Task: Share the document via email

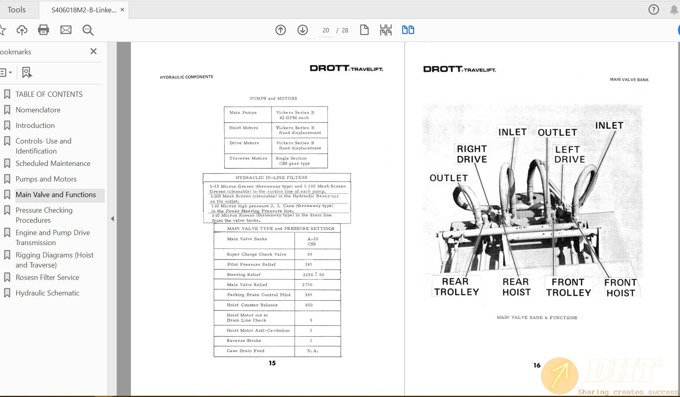Action: point(66,30)
